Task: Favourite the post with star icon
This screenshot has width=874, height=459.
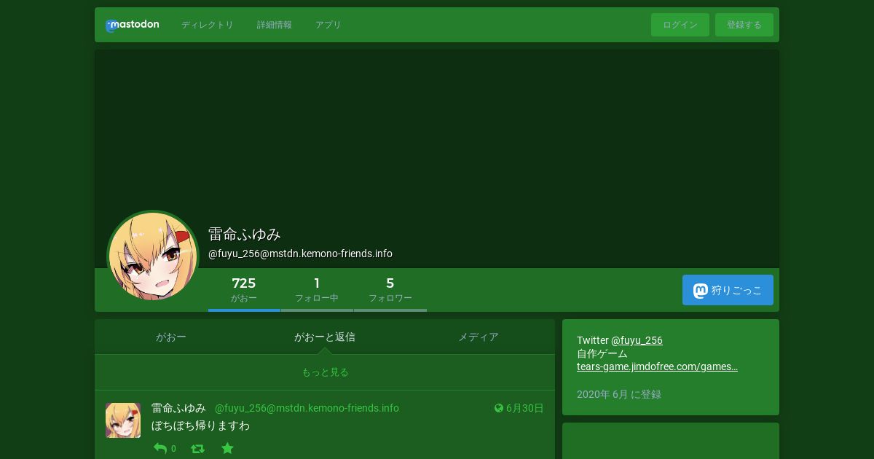Action: tap(227, 449)
